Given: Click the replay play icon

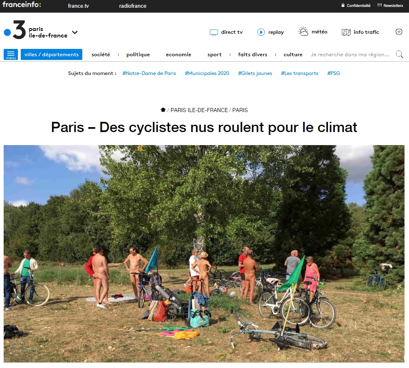Looking at the screenshot, I should pos(261,32).
